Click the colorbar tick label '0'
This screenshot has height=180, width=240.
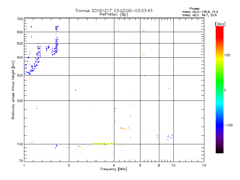coord(225,90)
